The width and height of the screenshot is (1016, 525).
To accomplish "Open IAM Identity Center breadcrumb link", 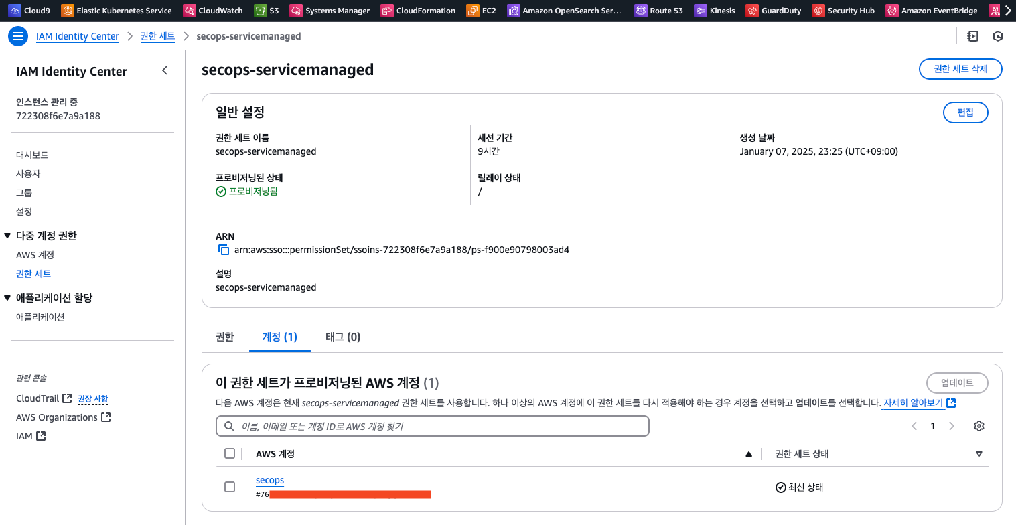I will pyautogui.click(x=77, y=36).
